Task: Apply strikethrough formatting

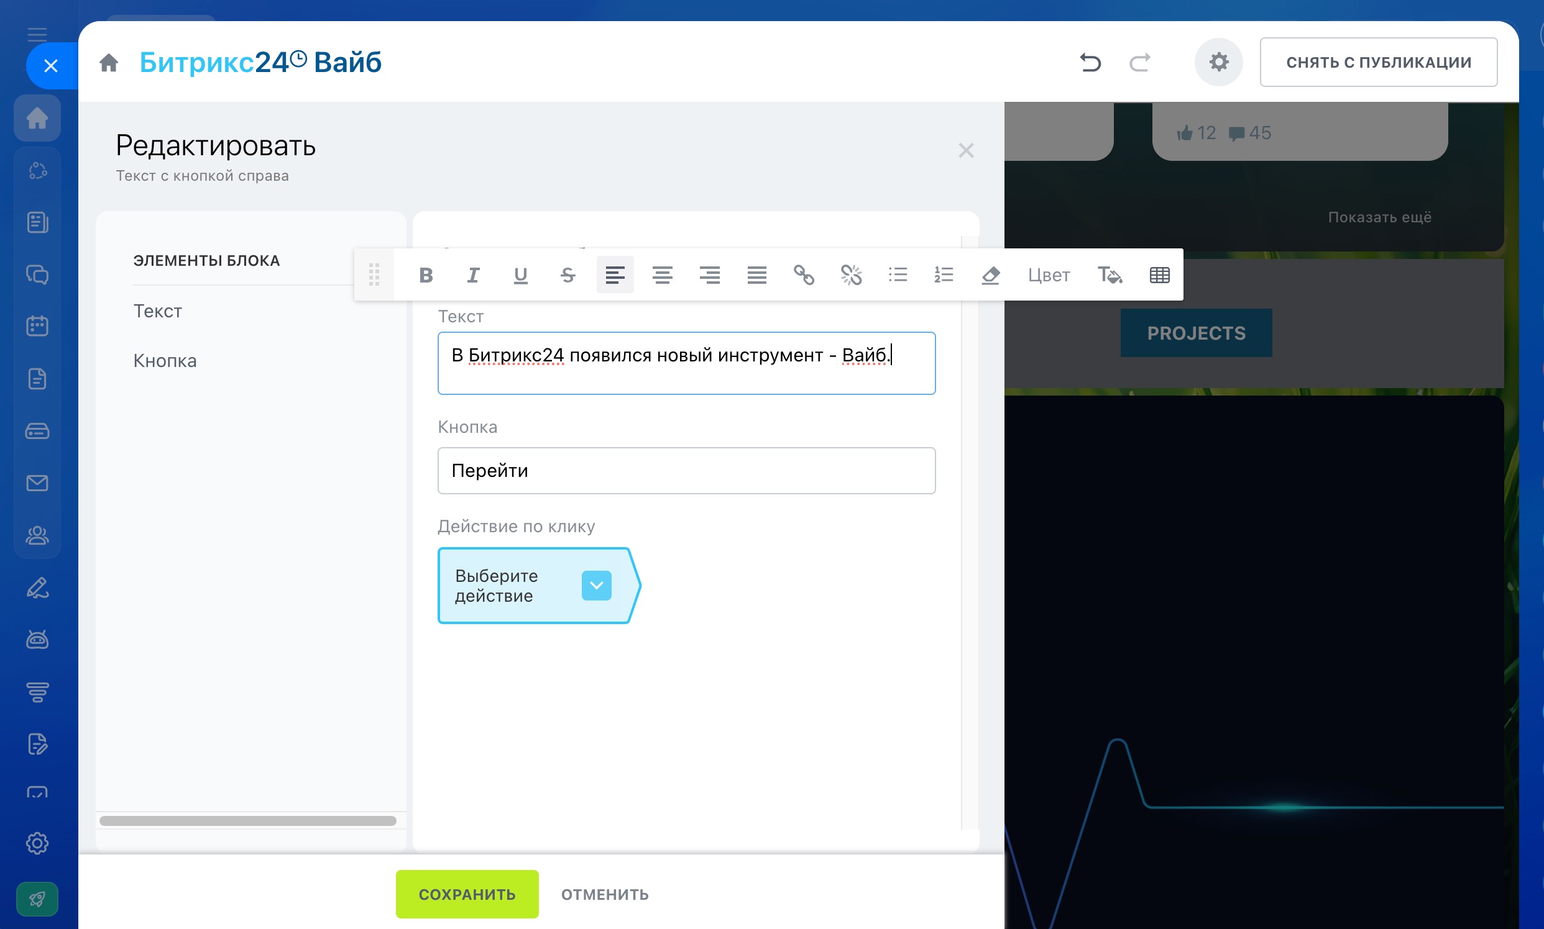Action: tap(568, 275)
